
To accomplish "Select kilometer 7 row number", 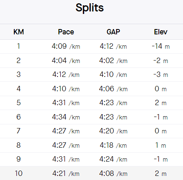I will (x=18, y=131).
